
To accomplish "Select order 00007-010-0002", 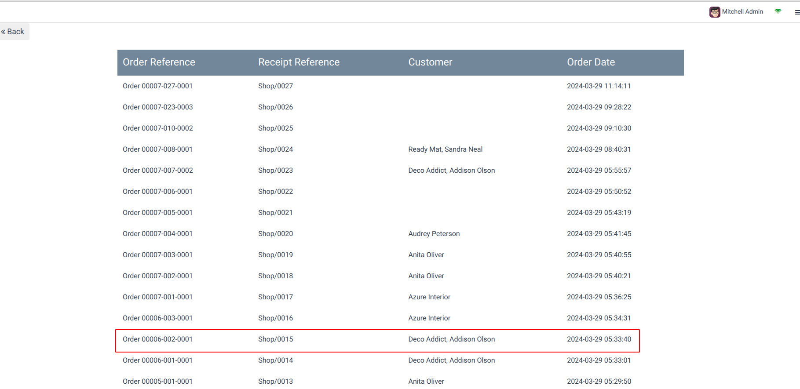I will coord(400,128).
